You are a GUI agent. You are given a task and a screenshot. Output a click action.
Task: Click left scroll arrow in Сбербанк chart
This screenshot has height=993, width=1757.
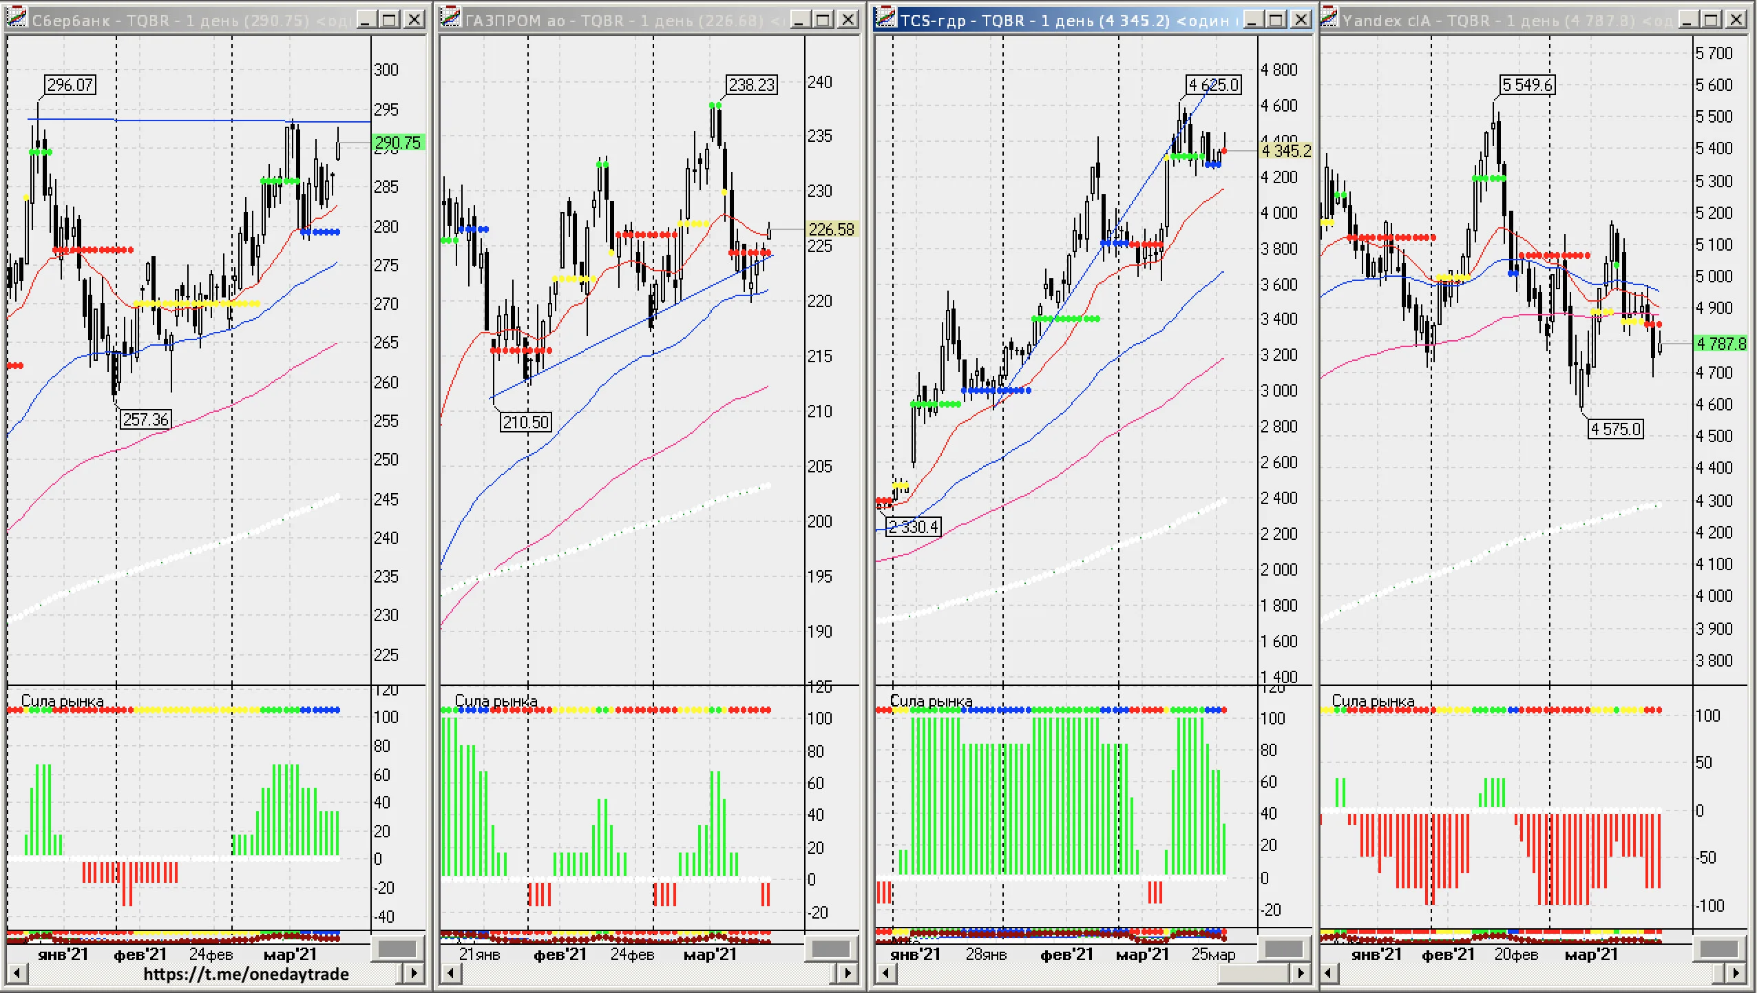click(x=17, y=974)
